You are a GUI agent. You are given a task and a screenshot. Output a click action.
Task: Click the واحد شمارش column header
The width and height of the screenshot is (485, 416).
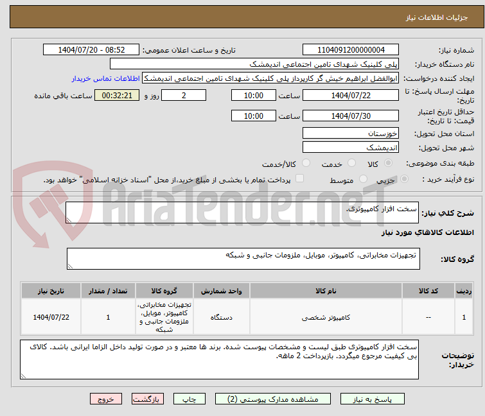[x=222, y=291]
